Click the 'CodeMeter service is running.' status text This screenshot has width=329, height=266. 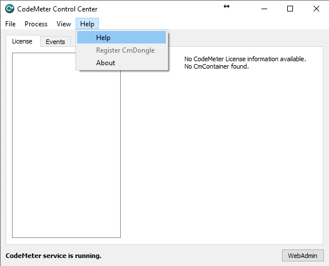(x=54, y=256)
